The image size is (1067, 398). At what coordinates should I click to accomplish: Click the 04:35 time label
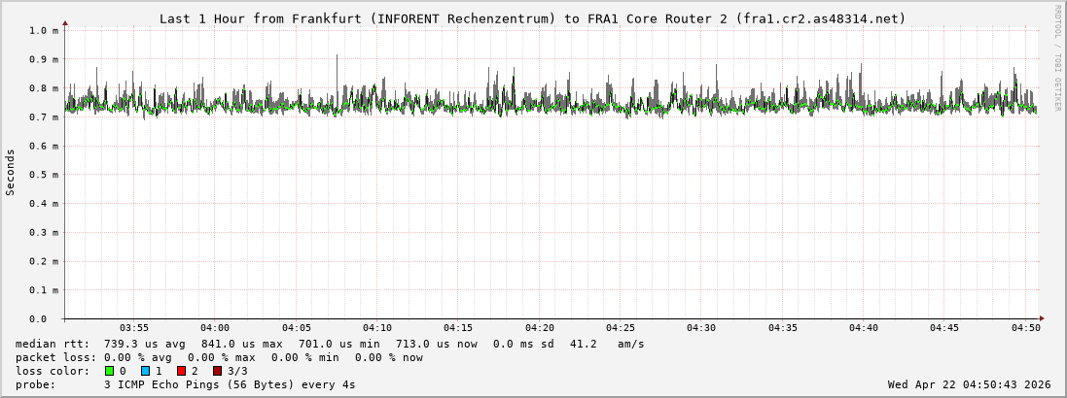pyautogui.click(x=782, y=328)
